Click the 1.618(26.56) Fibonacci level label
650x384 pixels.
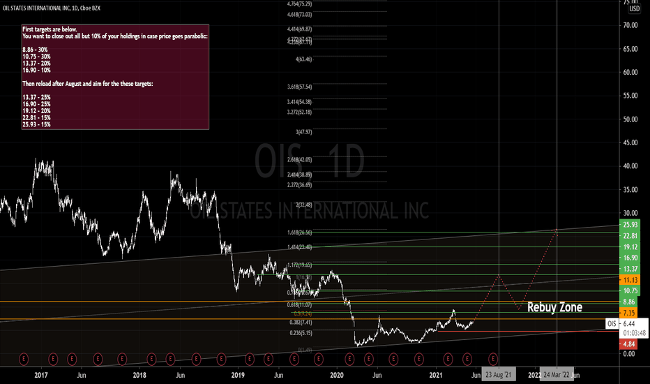[299, 232]
